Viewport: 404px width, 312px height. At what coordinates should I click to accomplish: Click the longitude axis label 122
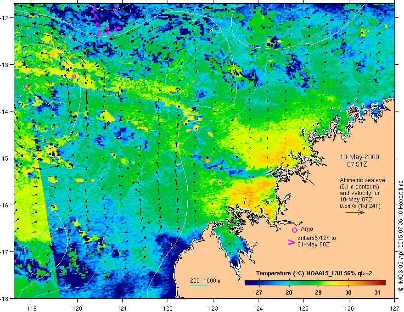168,308
